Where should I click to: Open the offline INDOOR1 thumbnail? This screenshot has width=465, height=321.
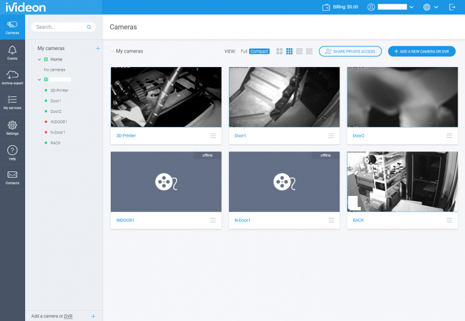coord(166,182)
